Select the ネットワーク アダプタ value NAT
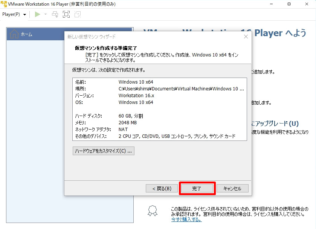Image resolution: width=316 pixels, height=229 pixels. click(x=123, y=130)
